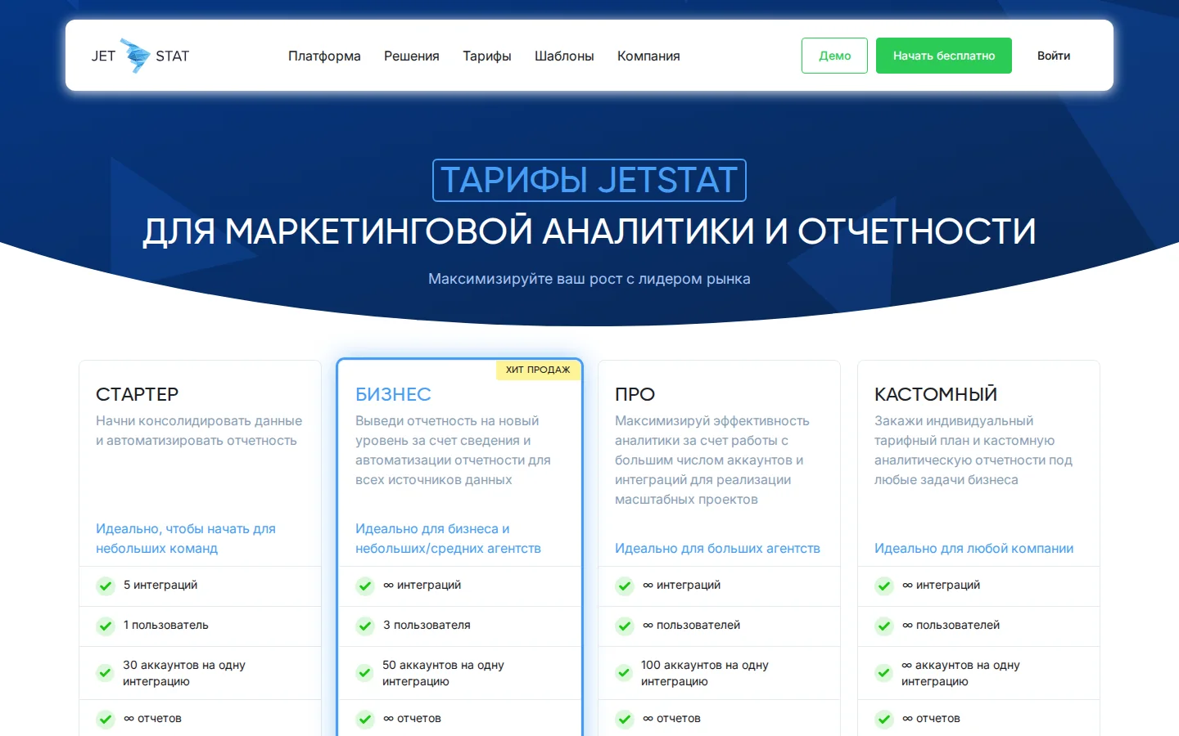Screen dimensions: 1179x736
Task: Click checkmark next to 1 пользователь
Action: pos(106,626)
